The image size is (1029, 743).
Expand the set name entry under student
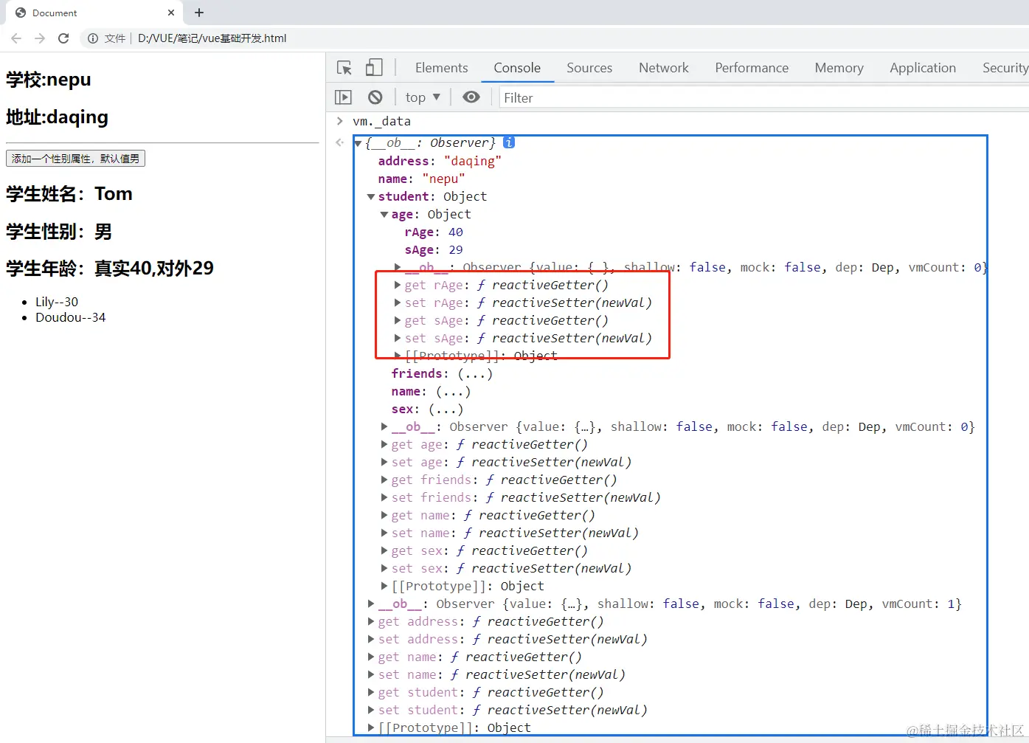click(384, 533)
